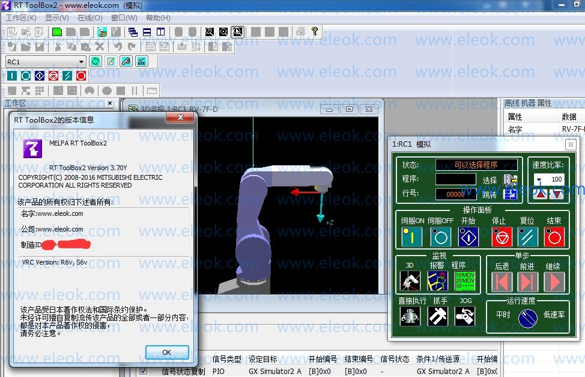The image size is (585, 377).
Task: Click the 后退 step back button
Action: (x=502, y=282)
